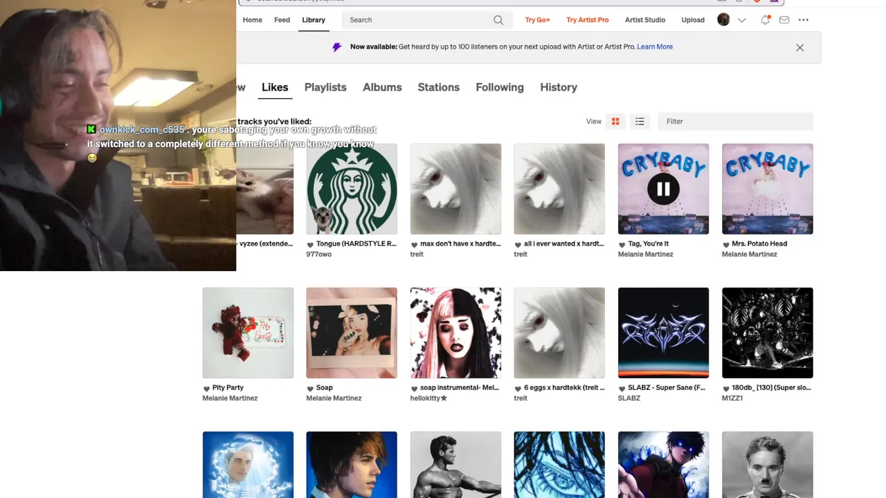Unlike SLABZ - Super Sane heart icon

pyautogui.click(x=622, y=388)
